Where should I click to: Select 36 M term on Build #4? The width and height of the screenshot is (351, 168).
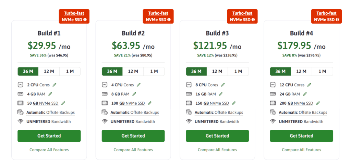click(x=280, y=72)
